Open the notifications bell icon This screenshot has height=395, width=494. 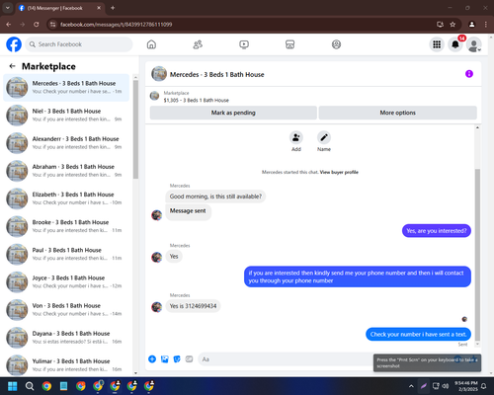click(455, 44)
